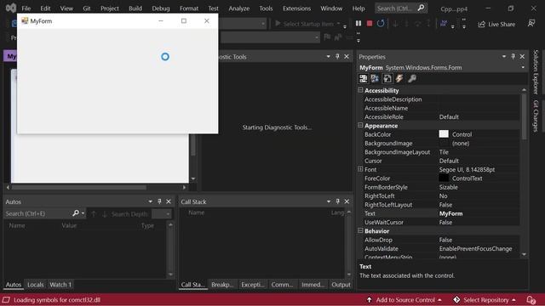Open the Build menu
This screenshot has height=306, width=545.
click(x=135, y=8)
